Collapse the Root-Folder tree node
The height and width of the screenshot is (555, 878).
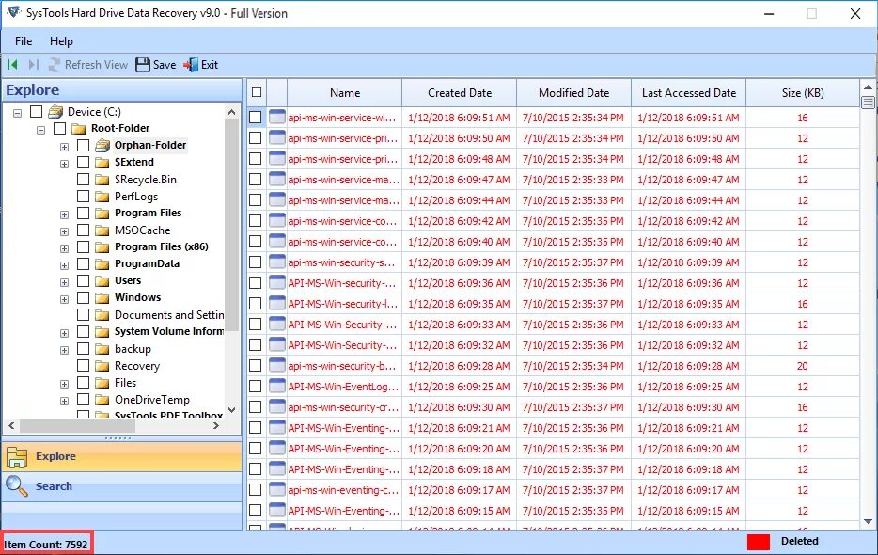coord(40,130)
